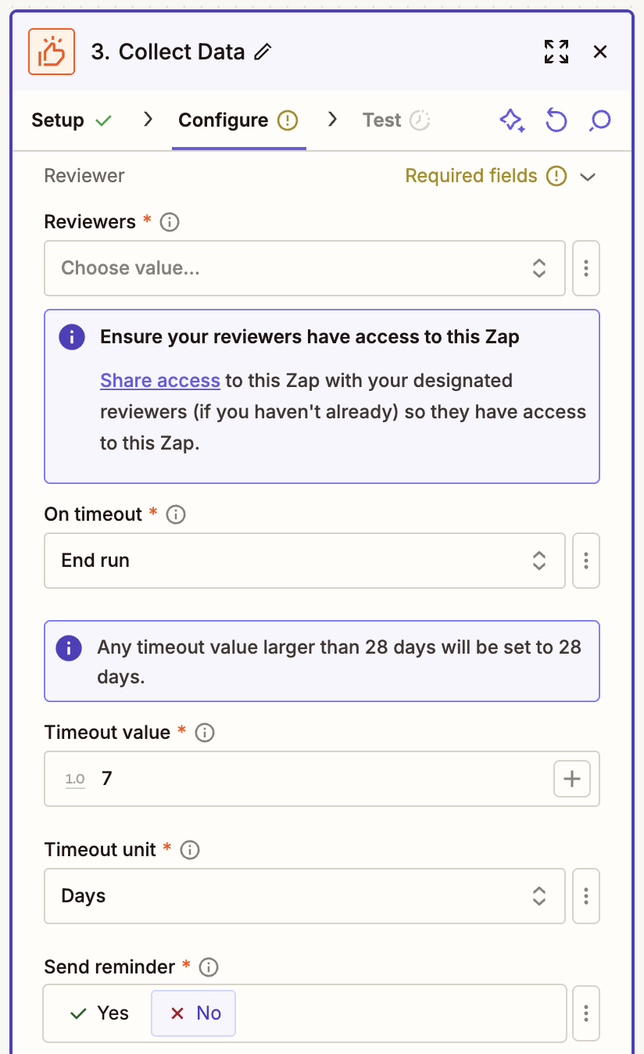
Task: Open the Reviewers Choose value dropdown
Action: [x=305, y=268]
